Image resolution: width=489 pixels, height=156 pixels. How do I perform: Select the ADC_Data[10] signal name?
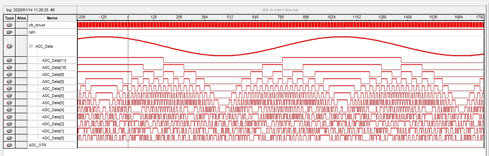(54, 67)
